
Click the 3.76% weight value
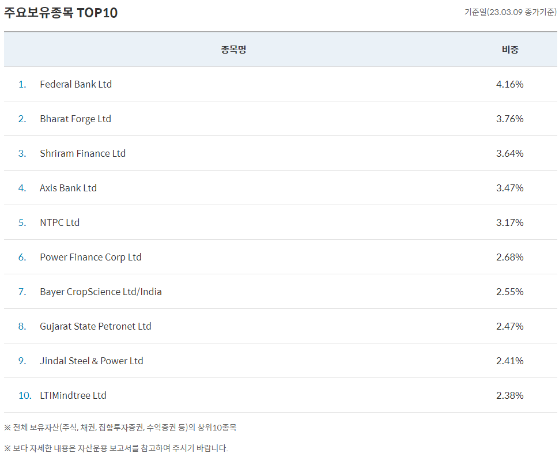[x=510, y=119]
